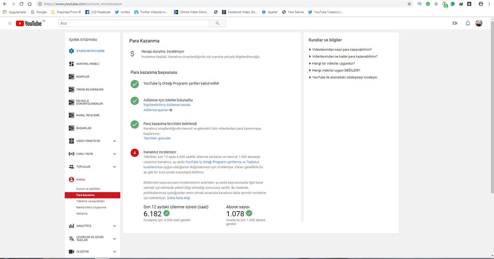This screenshot has height=259, width=494.
Task: Click green checkmark beside 'şartları kabul edildi'
Action: [x=135, y=84]
